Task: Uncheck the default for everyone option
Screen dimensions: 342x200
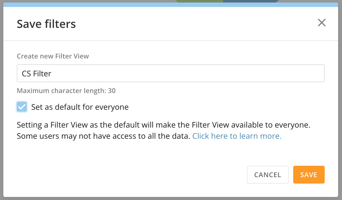Action: 22,107
